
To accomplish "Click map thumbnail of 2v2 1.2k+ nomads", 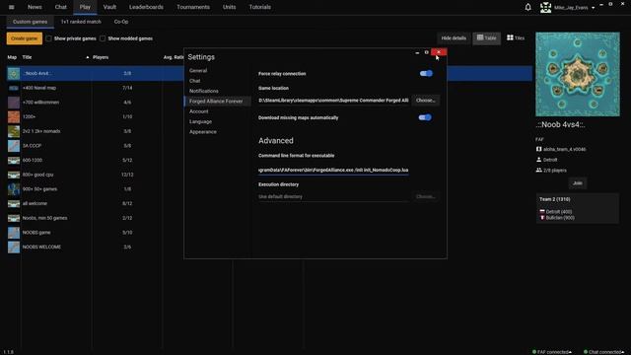I will pos(14,131).
